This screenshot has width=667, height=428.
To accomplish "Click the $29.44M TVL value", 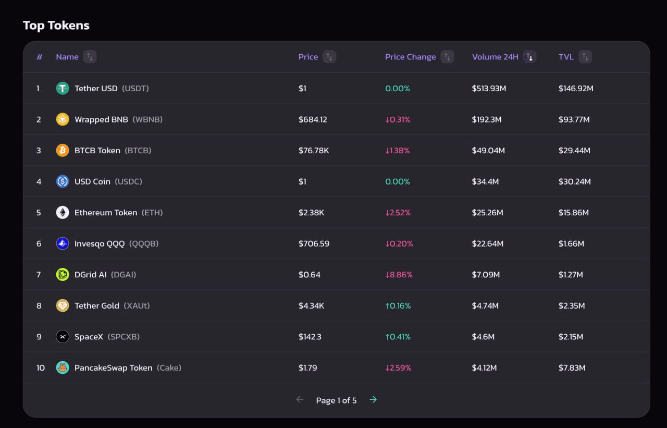I will (574, 151).
